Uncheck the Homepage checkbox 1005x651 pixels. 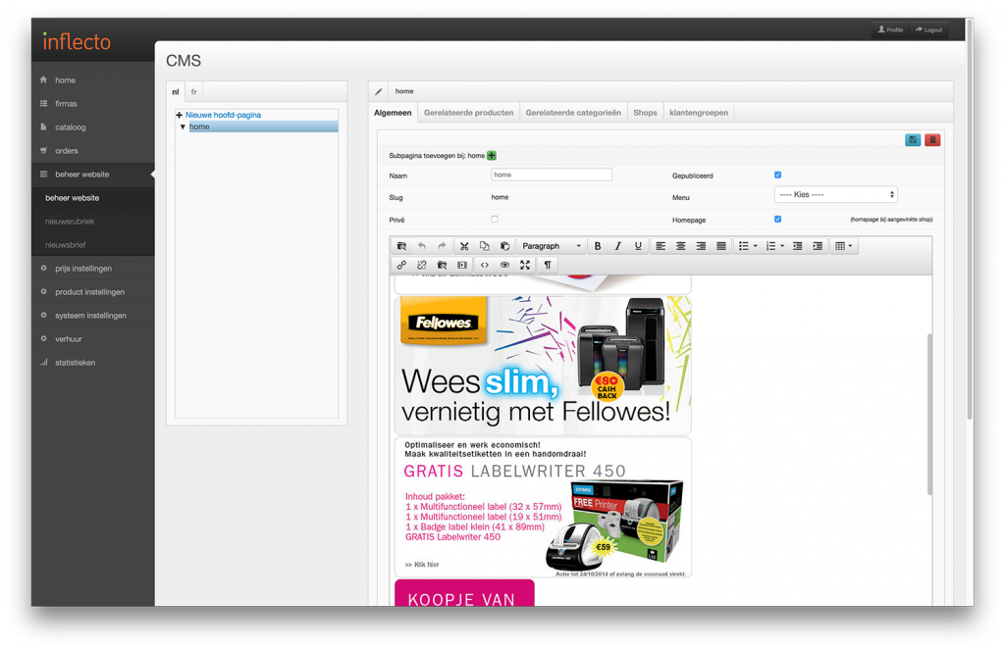(777, 219)
